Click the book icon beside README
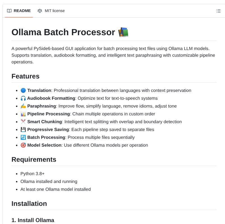 [x=10, y=11]
